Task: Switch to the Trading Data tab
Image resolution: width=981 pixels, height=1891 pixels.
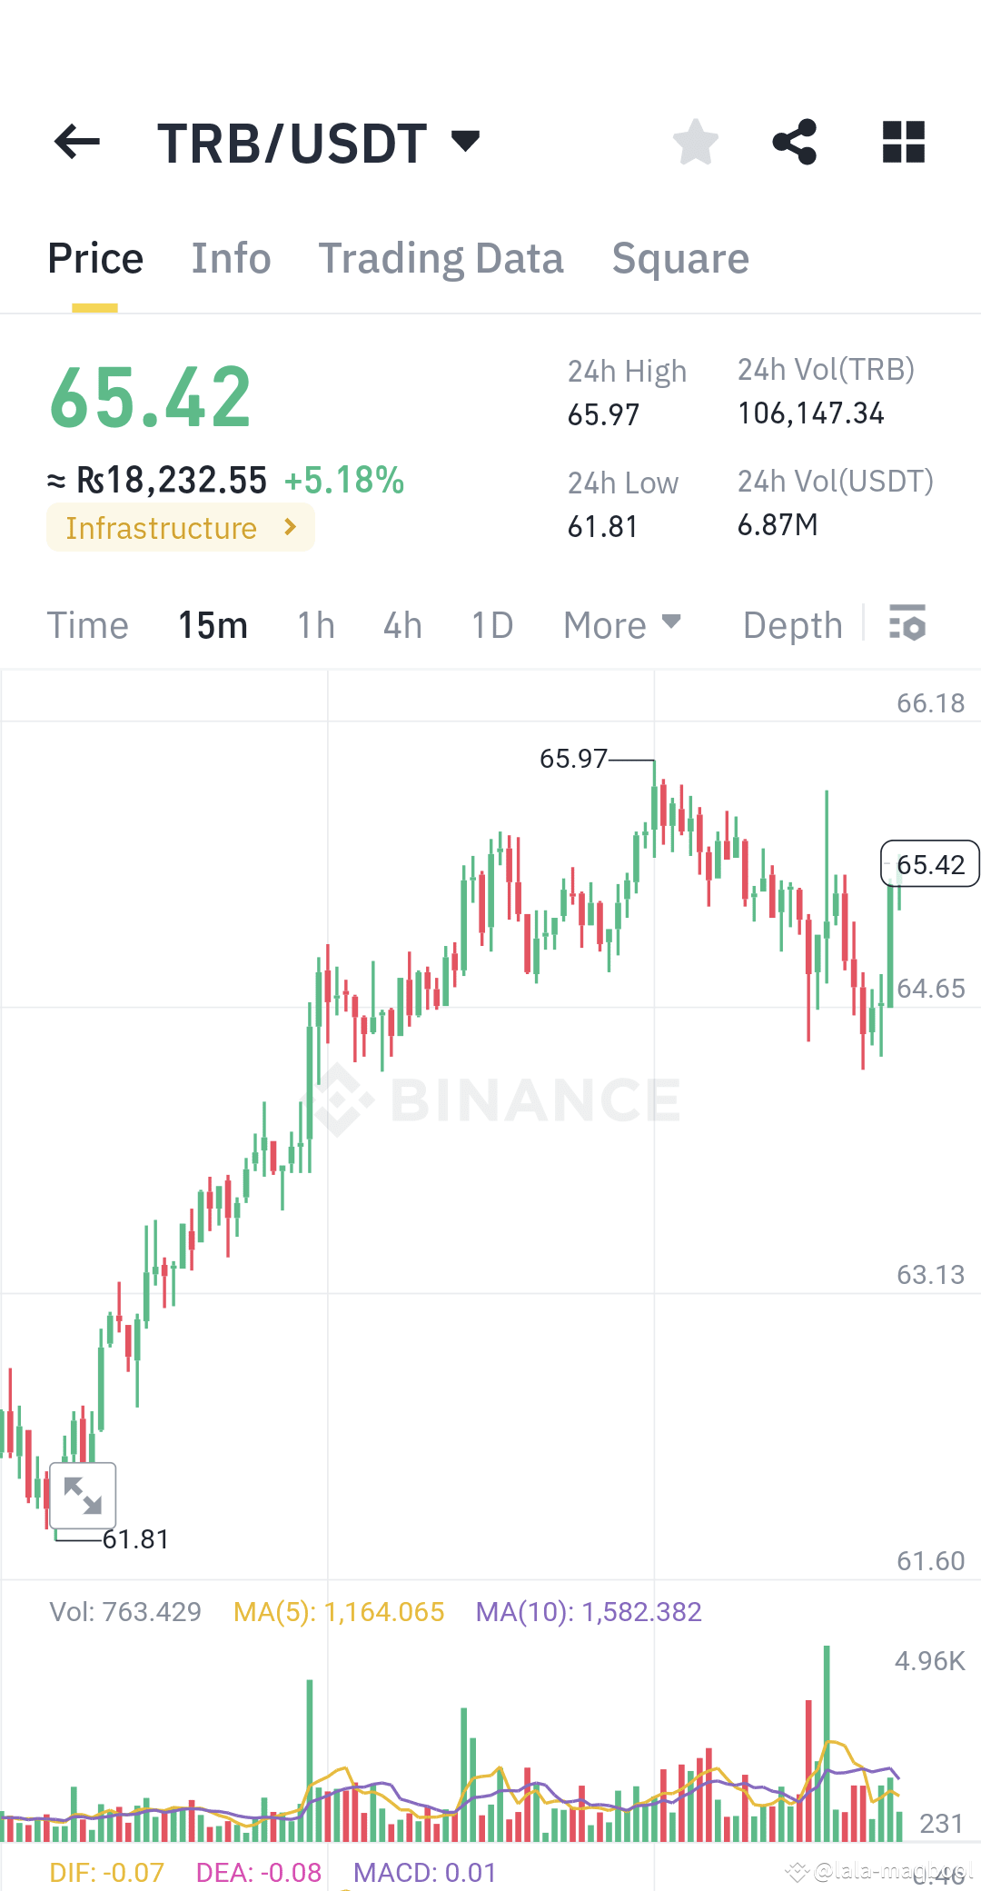Action: coord(441,258)
